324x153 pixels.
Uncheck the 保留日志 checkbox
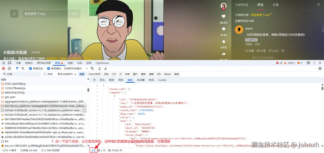(30, 69)
